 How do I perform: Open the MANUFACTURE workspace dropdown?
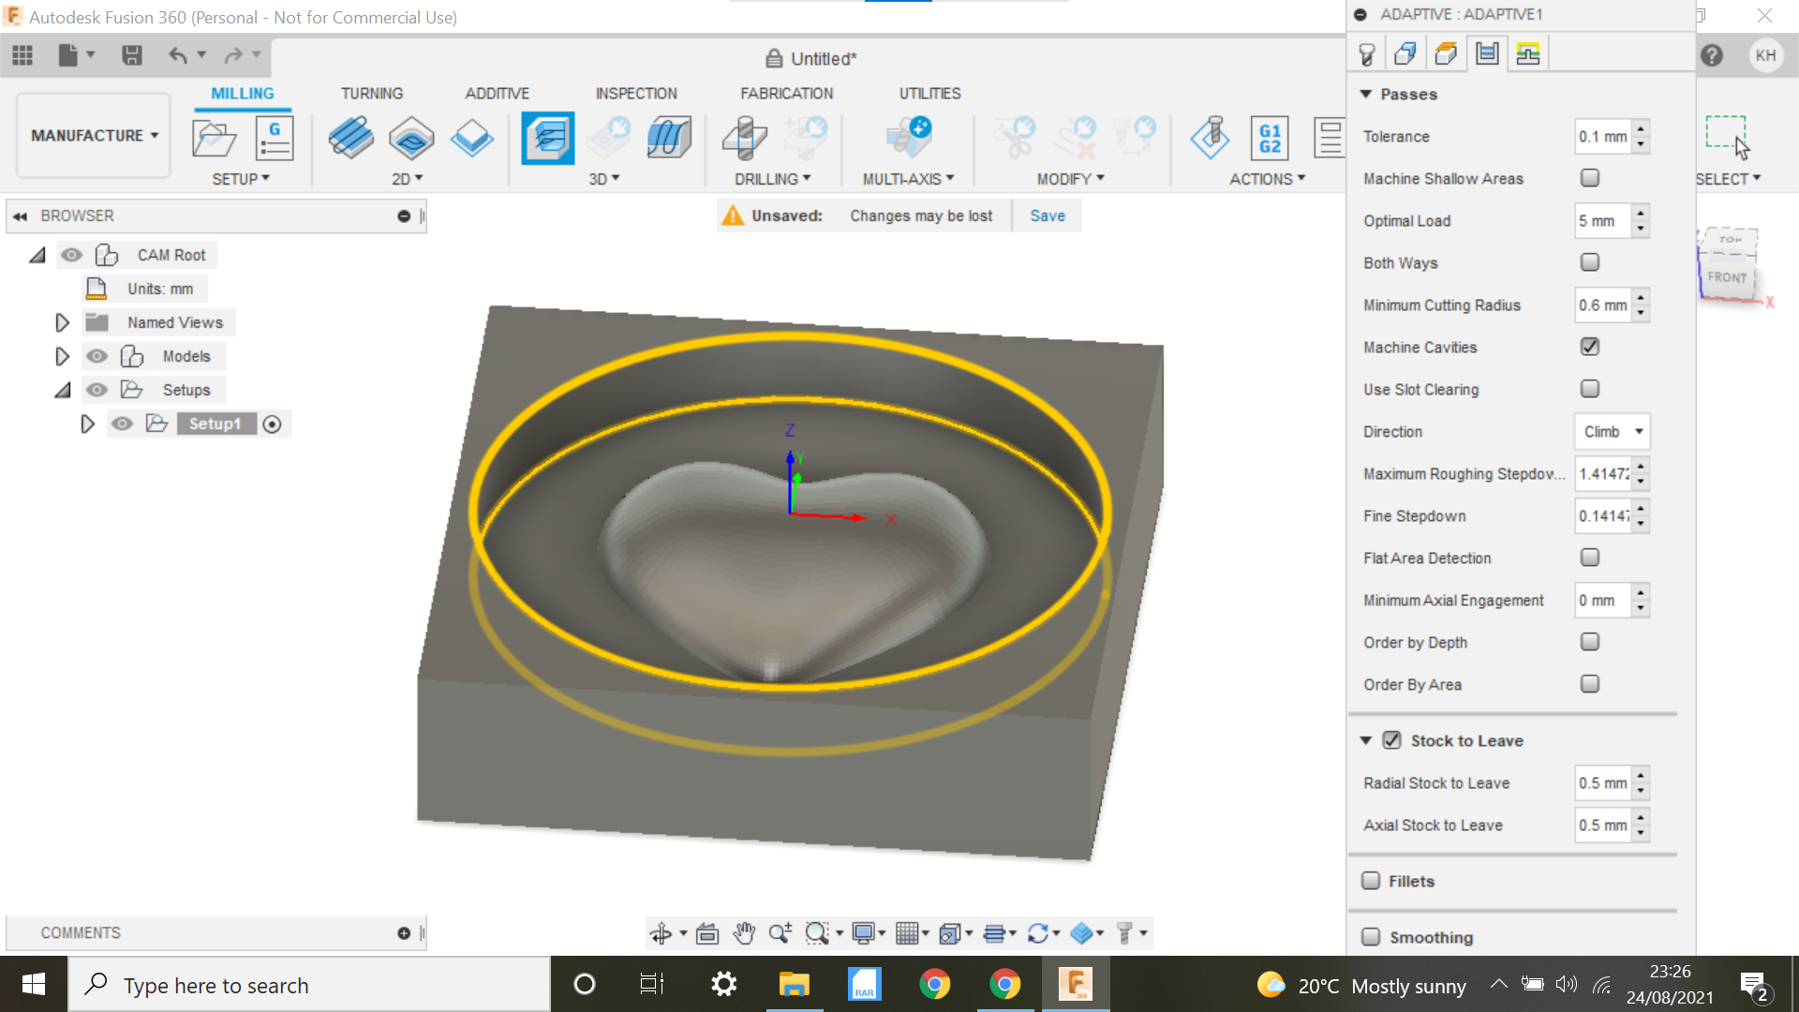(94, 136)
